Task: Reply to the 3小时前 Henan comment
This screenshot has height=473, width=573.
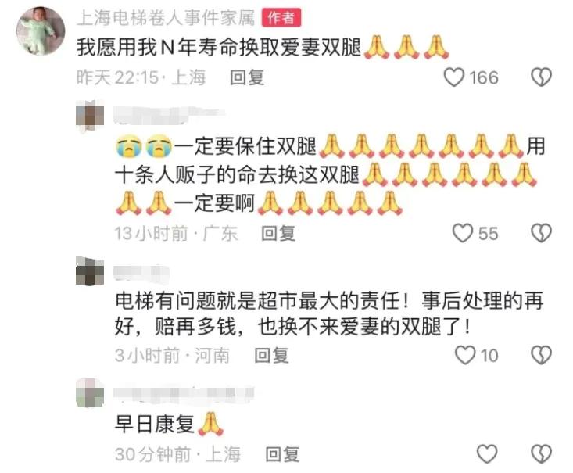Action: click(271, 355)
